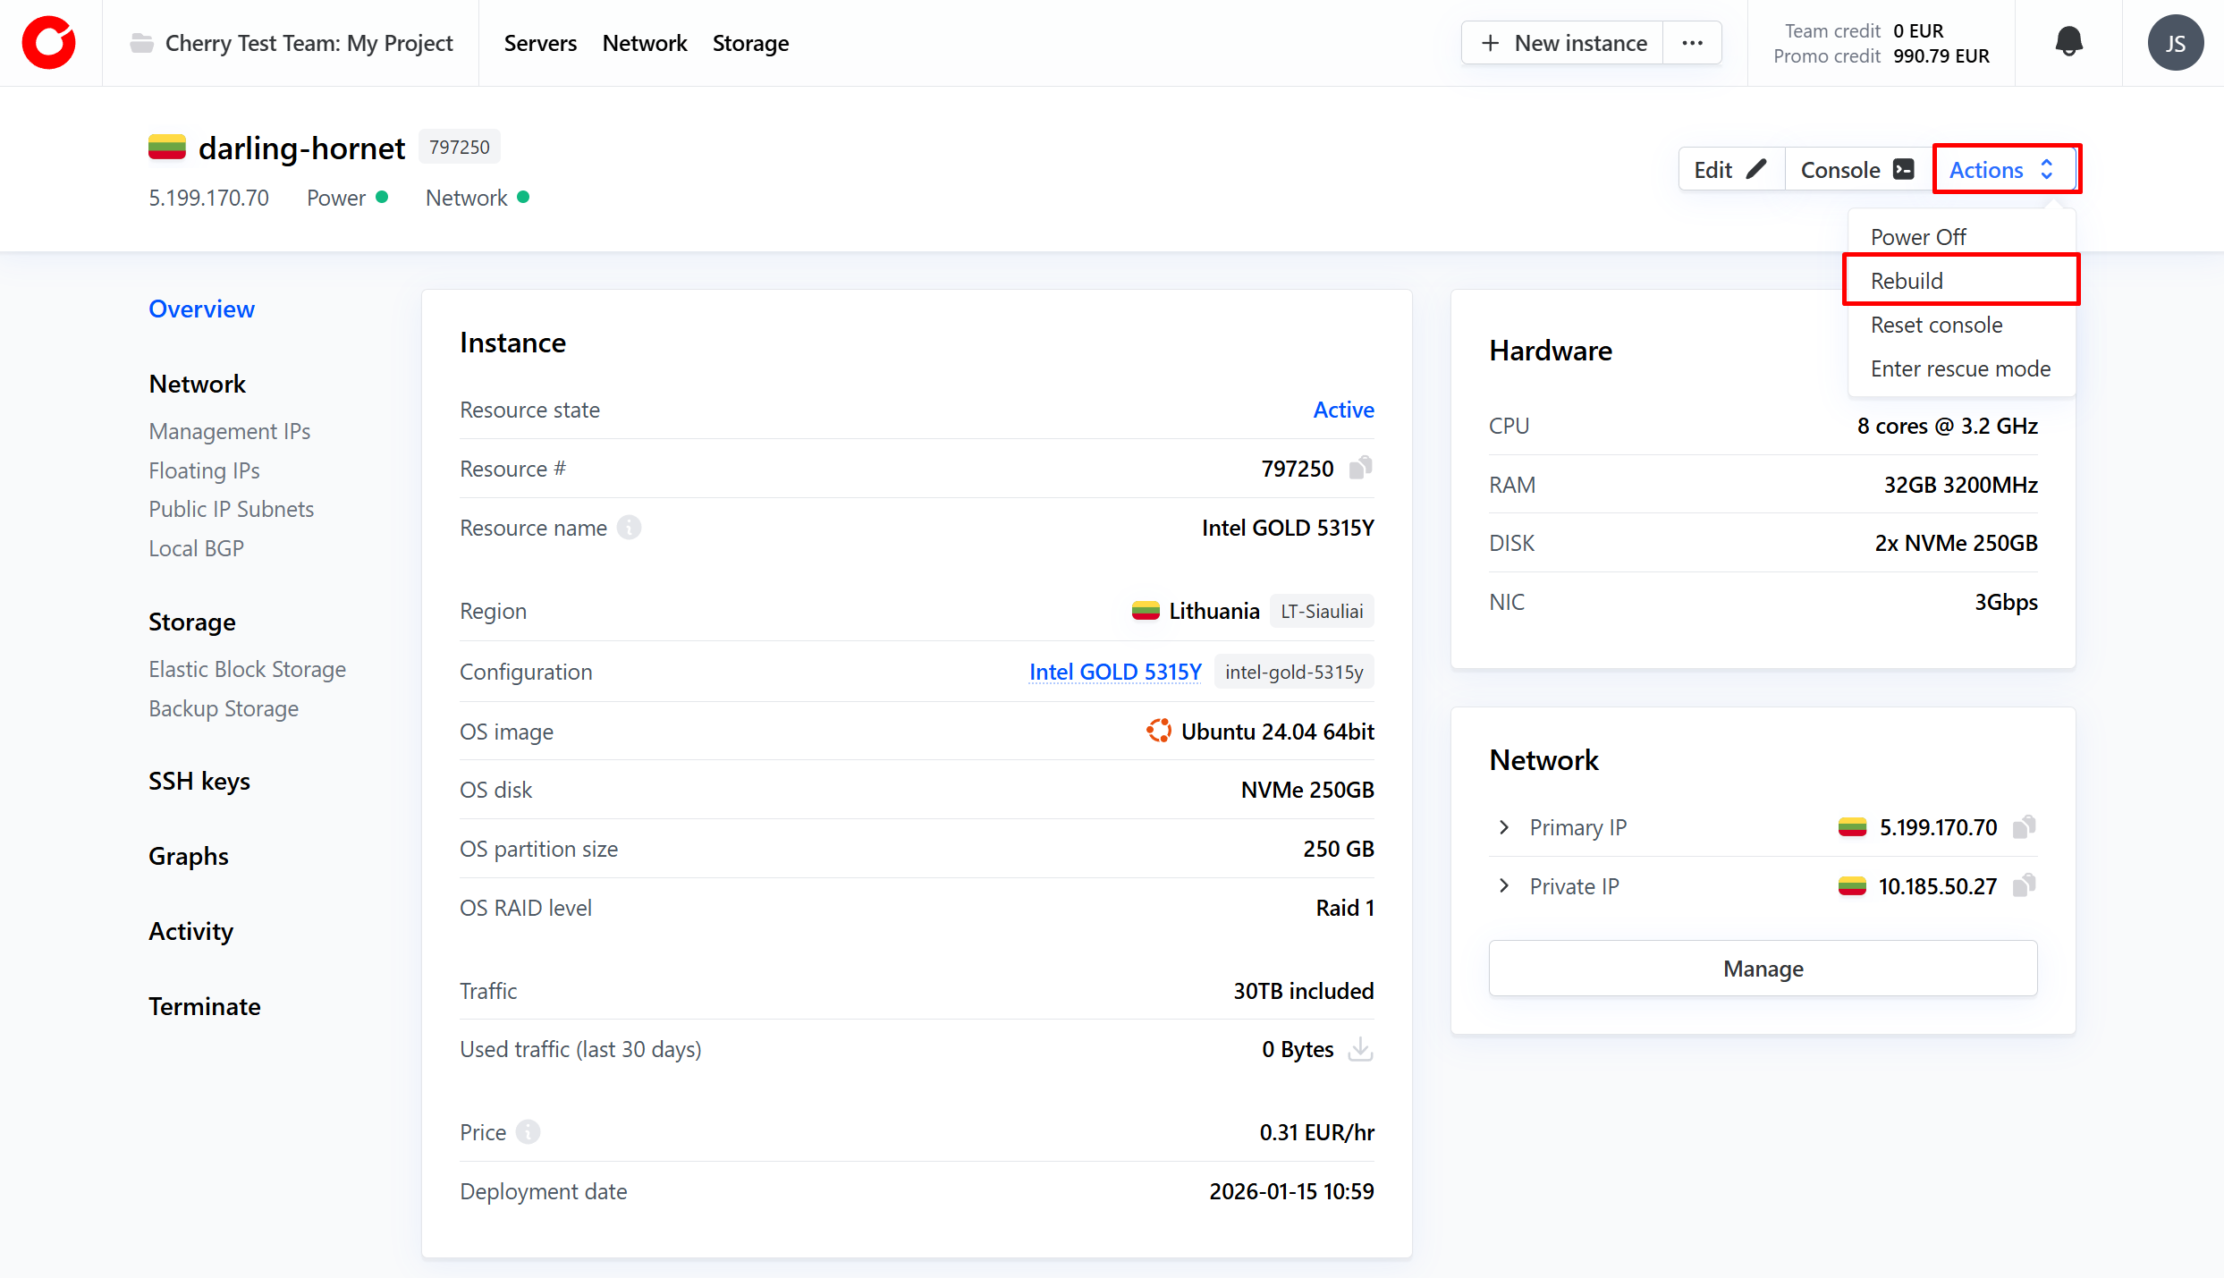Click the Cherry Servers logo icon
2224x1278 pixels.
point(49,43)
